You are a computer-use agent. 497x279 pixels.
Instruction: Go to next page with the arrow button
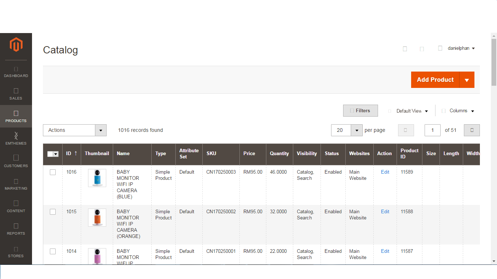472,130
